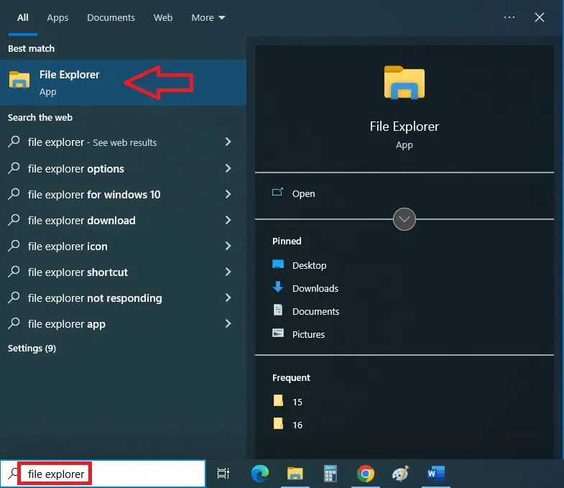Image resolution: width=564 pixels, height=488 pixels.
Task: Click the search icon for 'file explorer options'
Action: pos(14,167)
